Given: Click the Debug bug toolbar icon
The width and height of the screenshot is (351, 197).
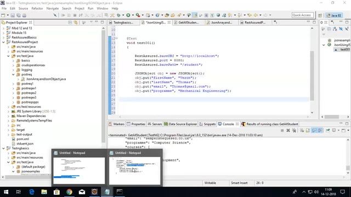Looking at the screenshot, I should point(118,15).
